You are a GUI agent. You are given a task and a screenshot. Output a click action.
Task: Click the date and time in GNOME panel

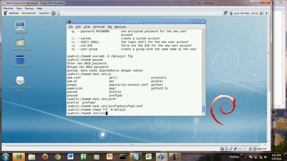[246, 13]
